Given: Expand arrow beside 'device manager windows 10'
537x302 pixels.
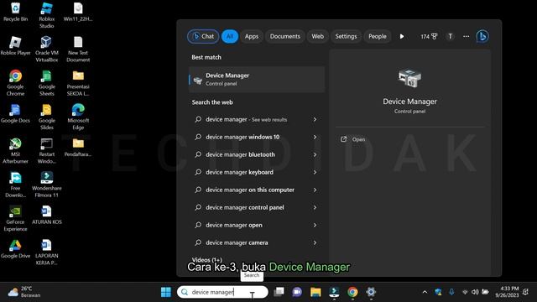Looking at the screenshot, I should [315, 137].
